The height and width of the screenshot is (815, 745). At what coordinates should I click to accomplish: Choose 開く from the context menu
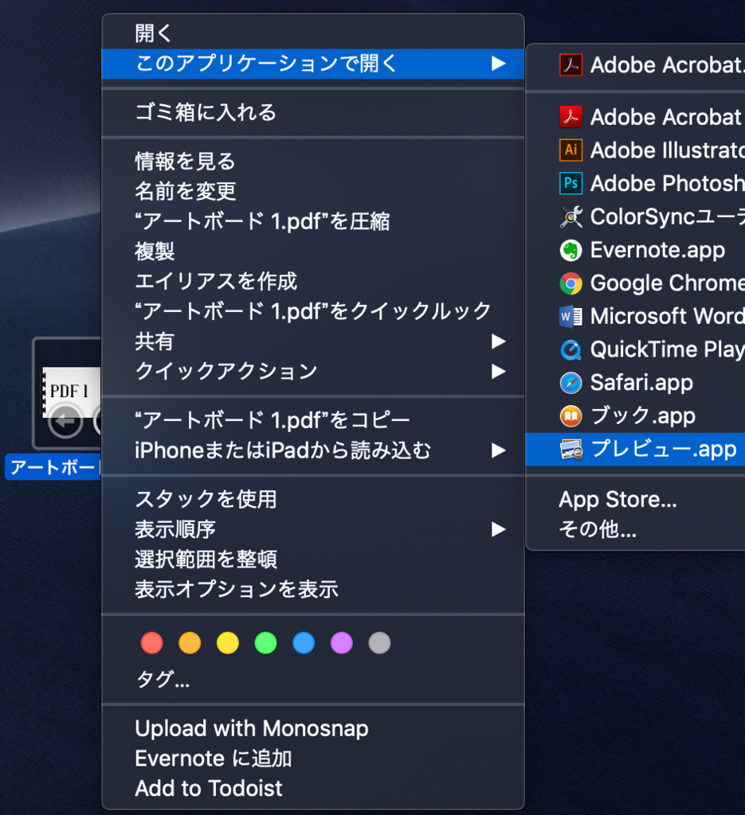tap(313, 33)
